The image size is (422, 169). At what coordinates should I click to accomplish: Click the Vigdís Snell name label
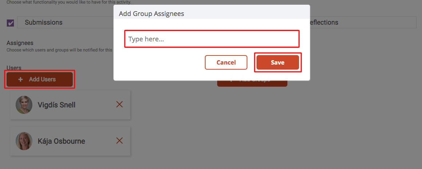coord(56,105)
